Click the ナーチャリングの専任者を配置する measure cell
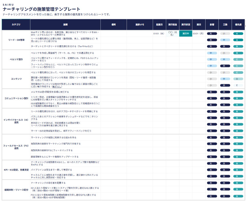 (x=65, y=183)
